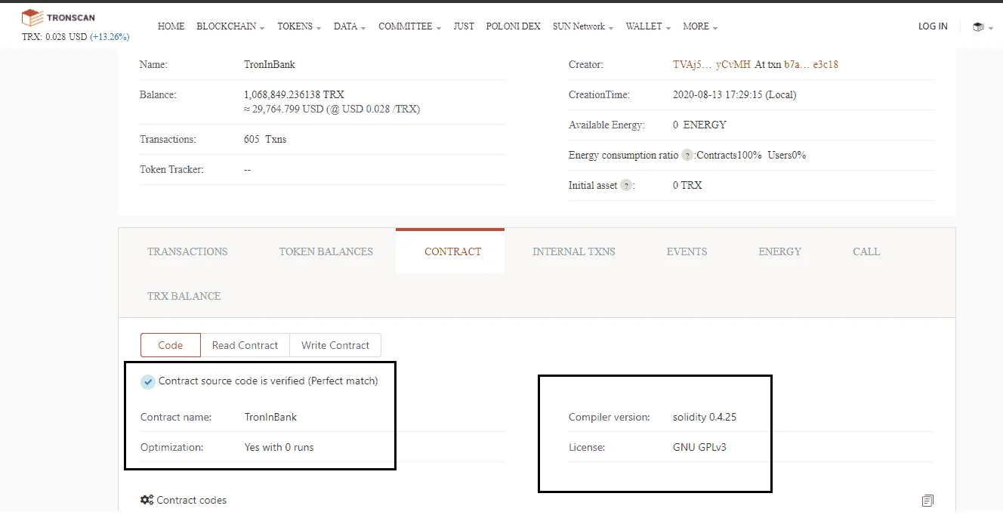Expand the TOKENS dropdown menu
This screenshot has height=518, width=1003.
[x=299, y=26]
